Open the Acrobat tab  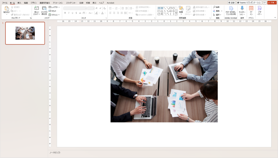pyautogui.click(x=111, y=3)
